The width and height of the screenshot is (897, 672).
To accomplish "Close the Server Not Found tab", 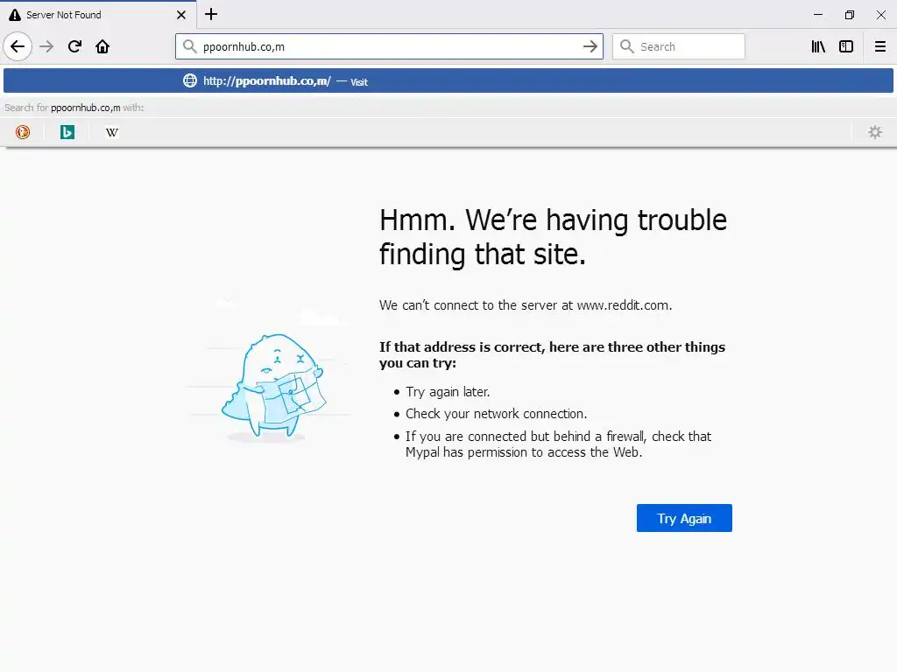I will click(x=181, y=15).
